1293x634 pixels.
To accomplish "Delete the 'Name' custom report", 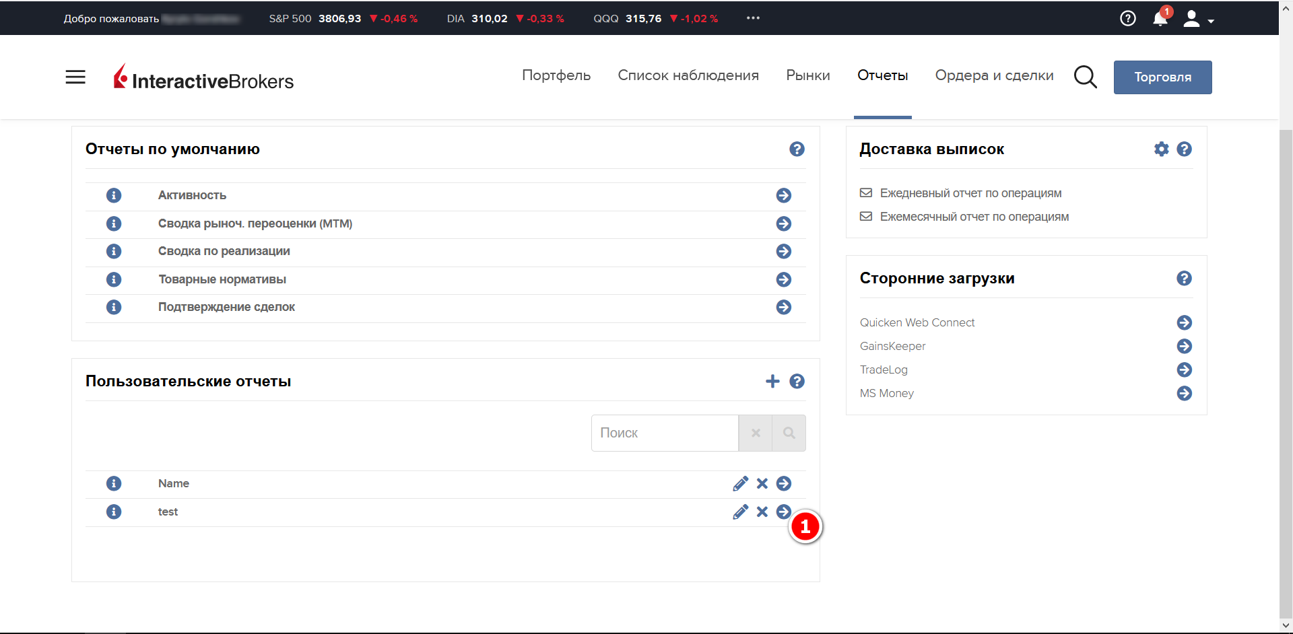I will point(762,484).
